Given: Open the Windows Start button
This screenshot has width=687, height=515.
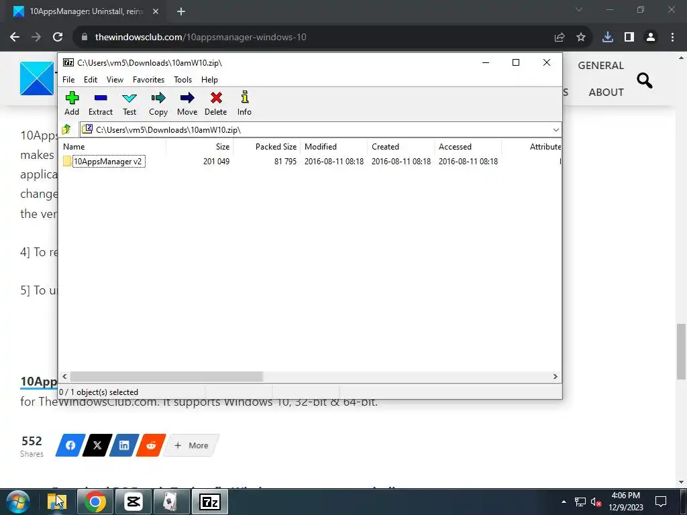Looking at the screenshot, I should (17, 502).
